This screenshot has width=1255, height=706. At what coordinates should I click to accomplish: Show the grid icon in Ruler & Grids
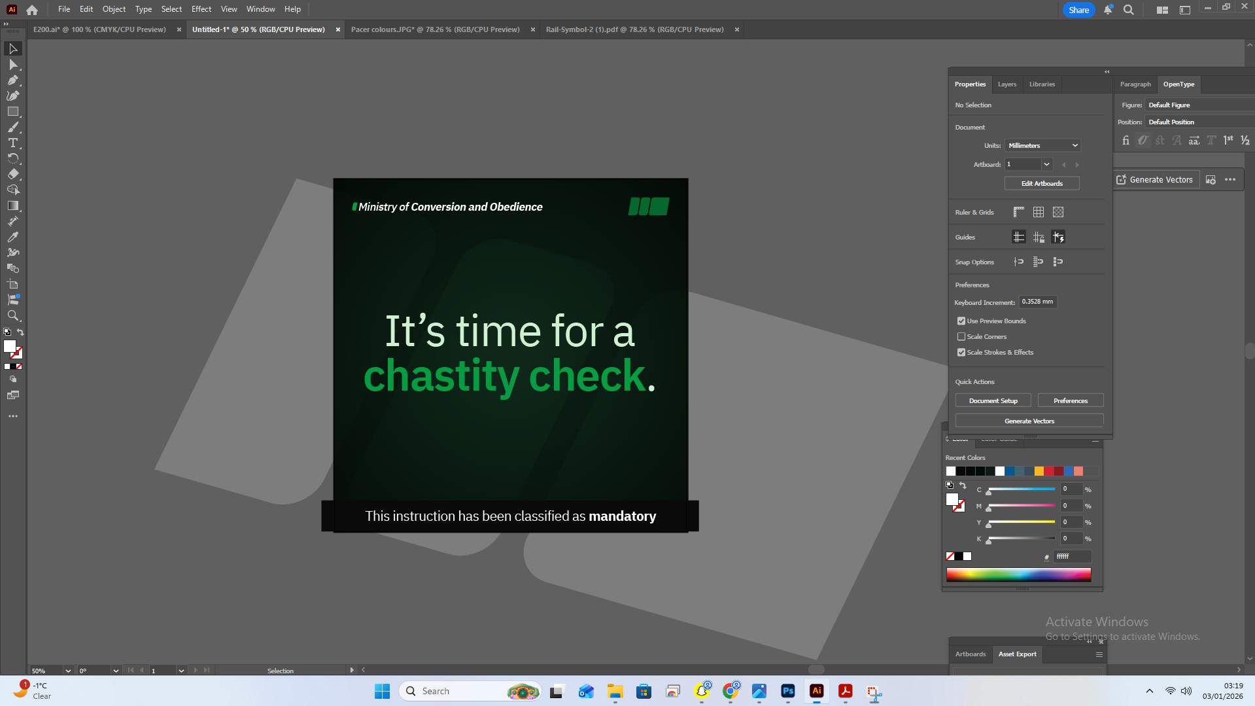1039,212
